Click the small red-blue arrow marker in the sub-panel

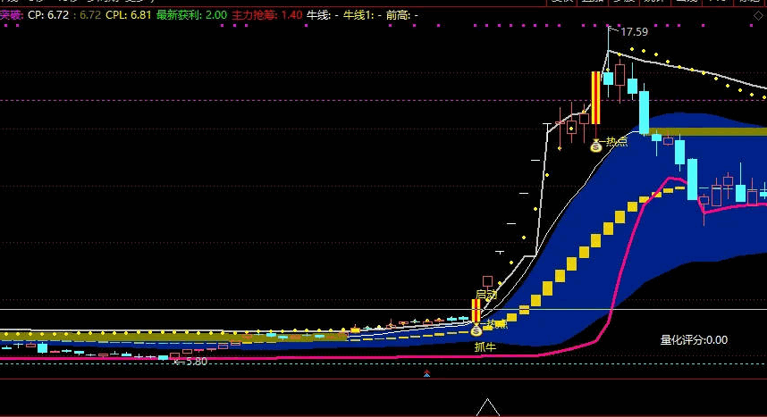pyautogui.click(x=427, y=374)
